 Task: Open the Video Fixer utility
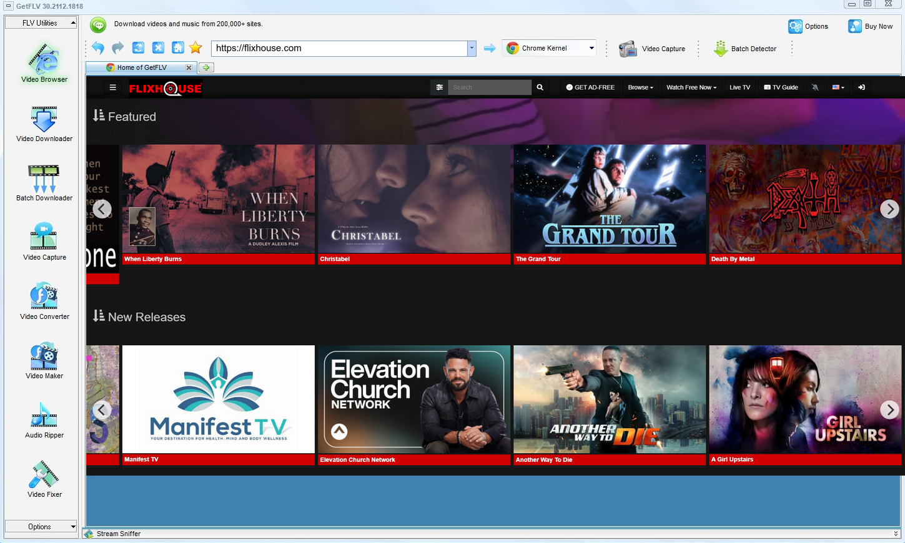coord(44,479)
